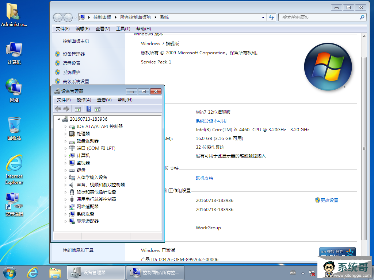Open the 回收站 desktop icon

coord(14,129)
